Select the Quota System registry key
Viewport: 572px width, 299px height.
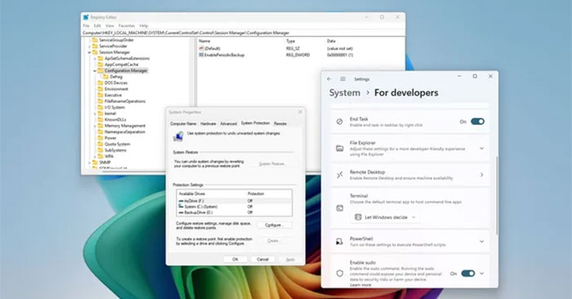coord(117,144)
